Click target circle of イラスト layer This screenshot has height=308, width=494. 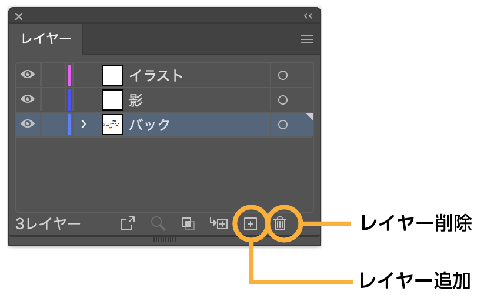click(x=283, y=75)
